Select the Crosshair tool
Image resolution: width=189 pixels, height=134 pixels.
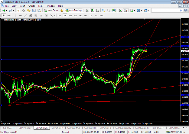[9, 15]
